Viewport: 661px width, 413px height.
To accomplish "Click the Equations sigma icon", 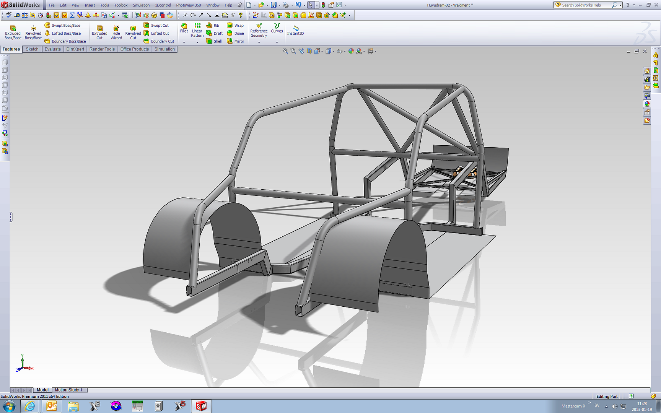I will tap(72, 15).
